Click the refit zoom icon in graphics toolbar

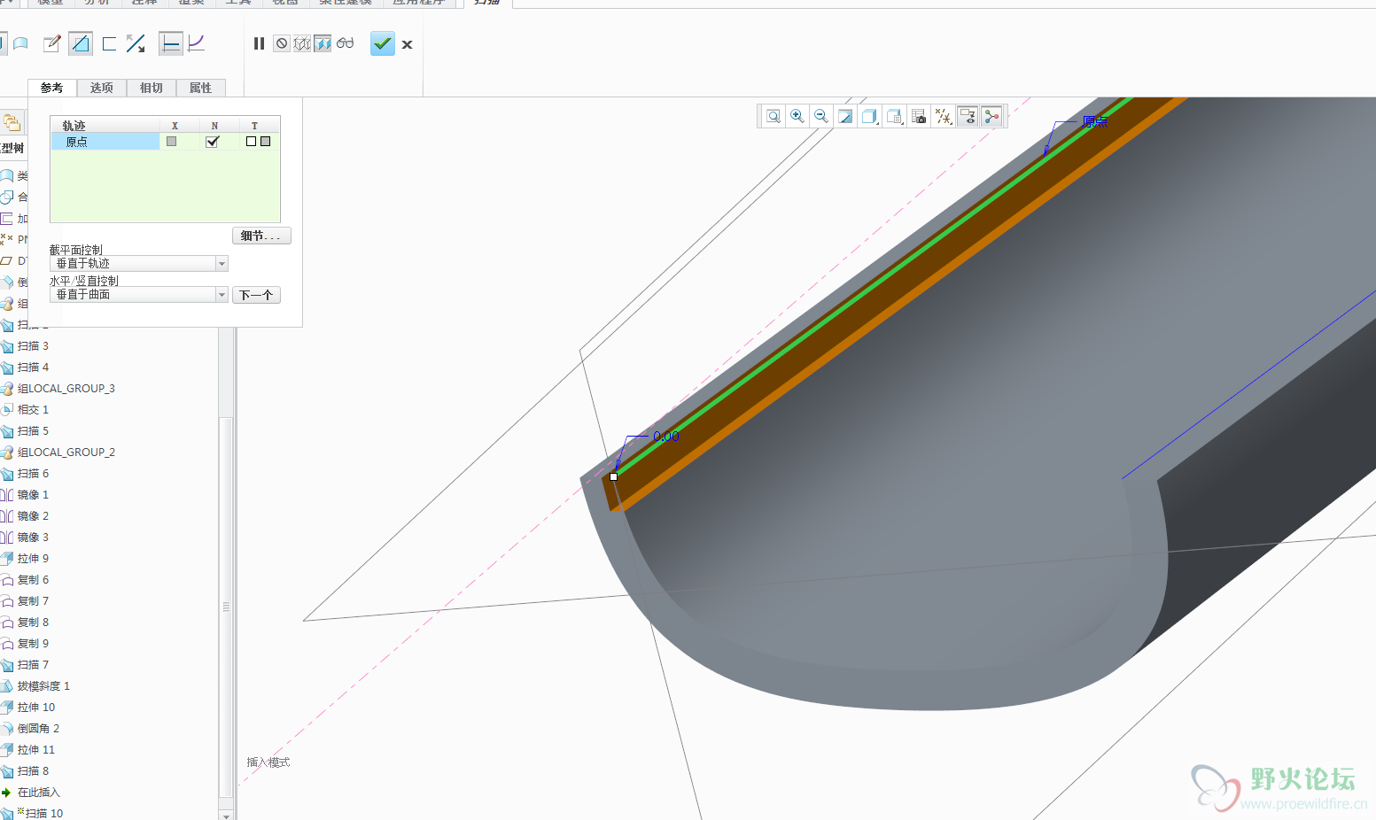tap(774, 116)
